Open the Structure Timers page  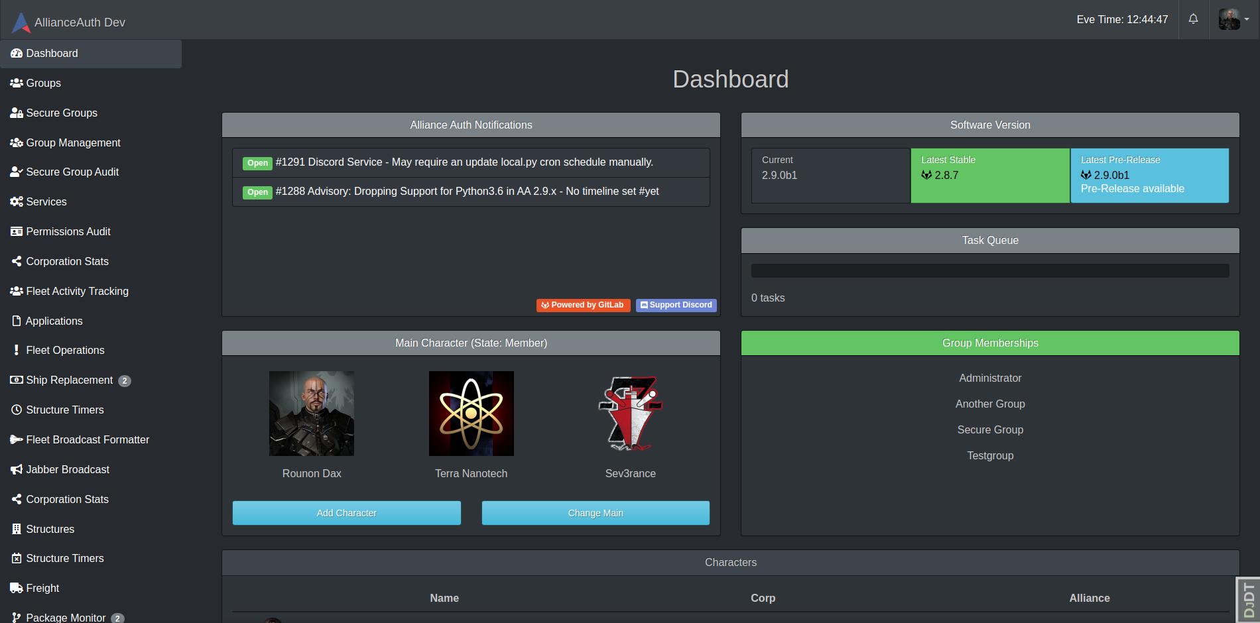click(x=64, y=410)
